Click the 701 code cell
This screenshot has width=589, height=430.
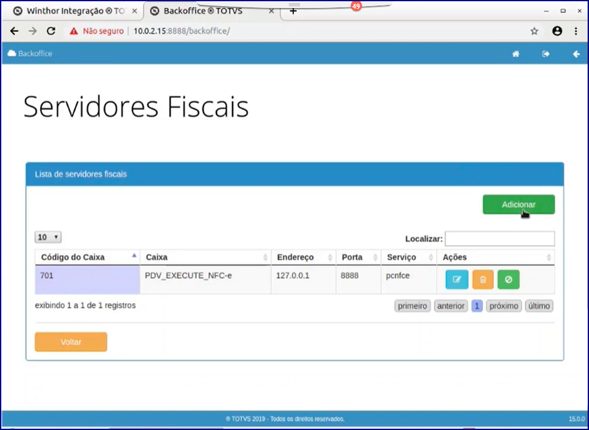tap(87, 280)
